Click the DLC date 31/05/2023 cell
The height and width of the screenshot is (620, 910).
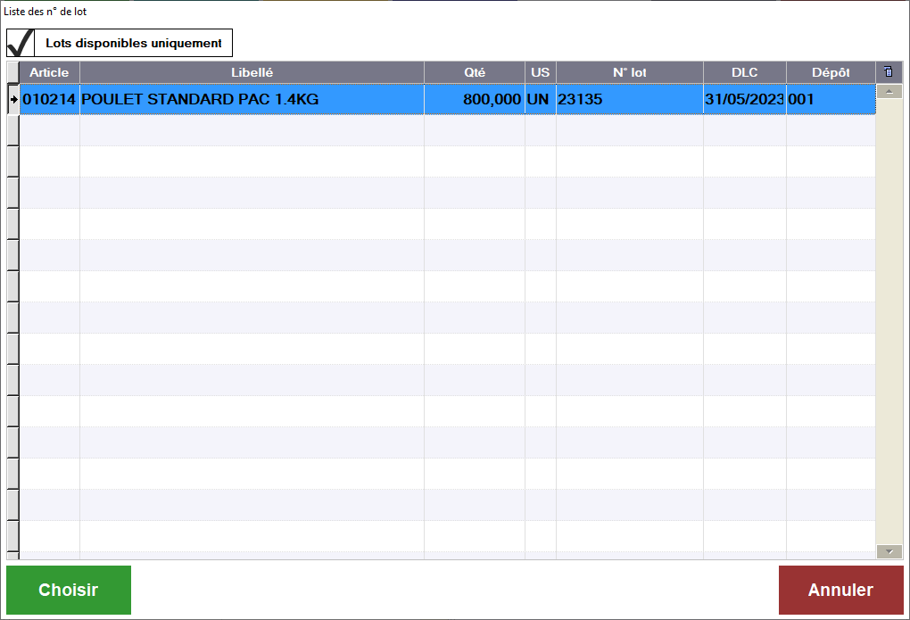point(744,100)
